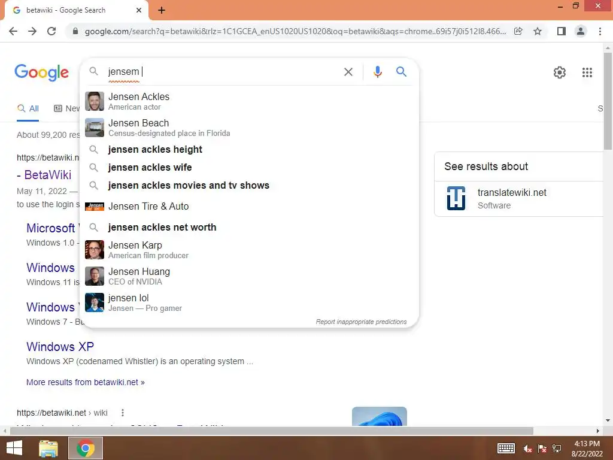Choose suggestion jensen ackles net worth
613x460 pixels.
(x=249, y=227)
